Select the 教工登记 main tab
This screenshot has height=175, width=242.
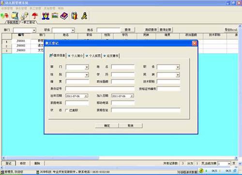(x=29, y=22)
